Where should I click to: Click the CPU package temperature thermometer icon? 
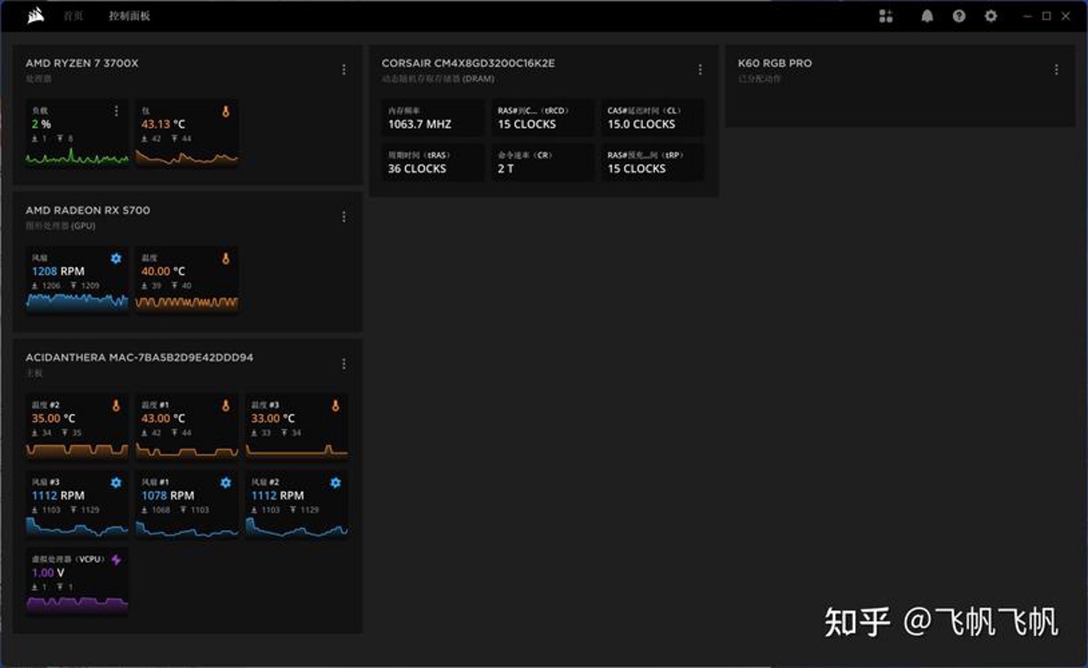click(226, 112)
